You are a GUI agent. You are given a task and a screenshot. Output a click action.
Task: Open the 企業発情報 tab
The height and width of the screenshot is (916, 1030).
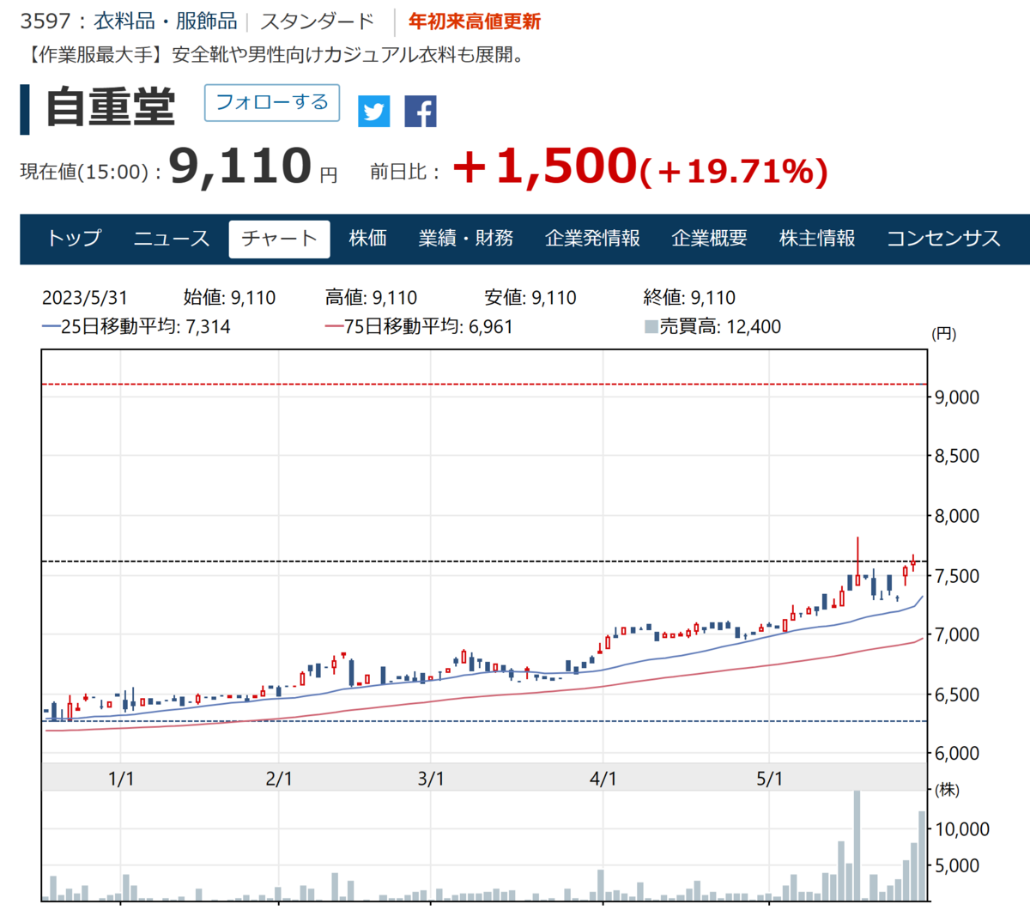(592, 239)
